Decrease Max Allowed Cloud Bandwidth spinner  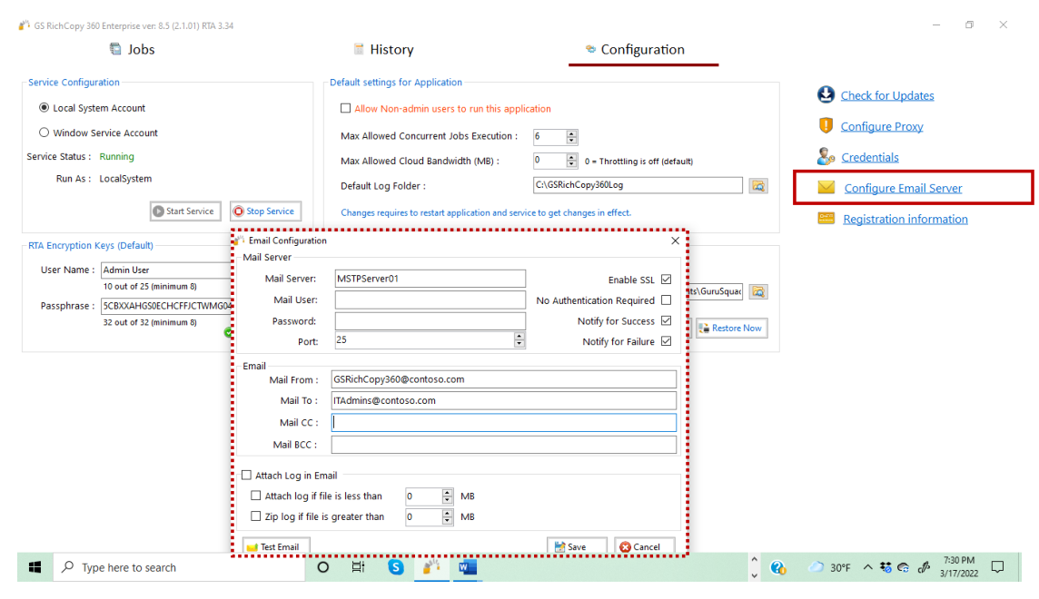(571, 164)
